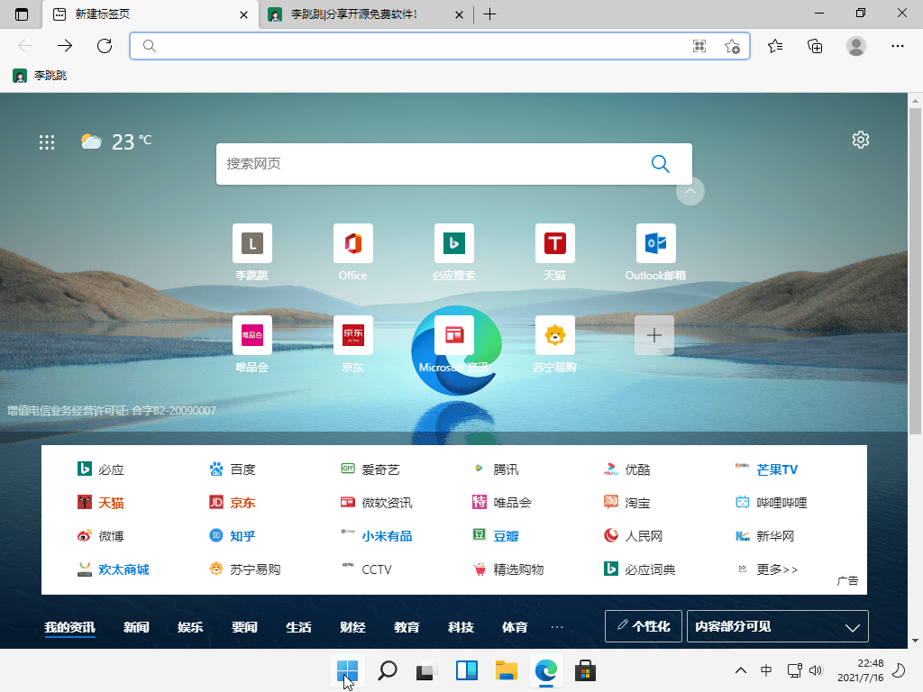Screen dimensions: 923x692
Task: Reload the page with the refresh icon
Action: (x=105, y=46)
